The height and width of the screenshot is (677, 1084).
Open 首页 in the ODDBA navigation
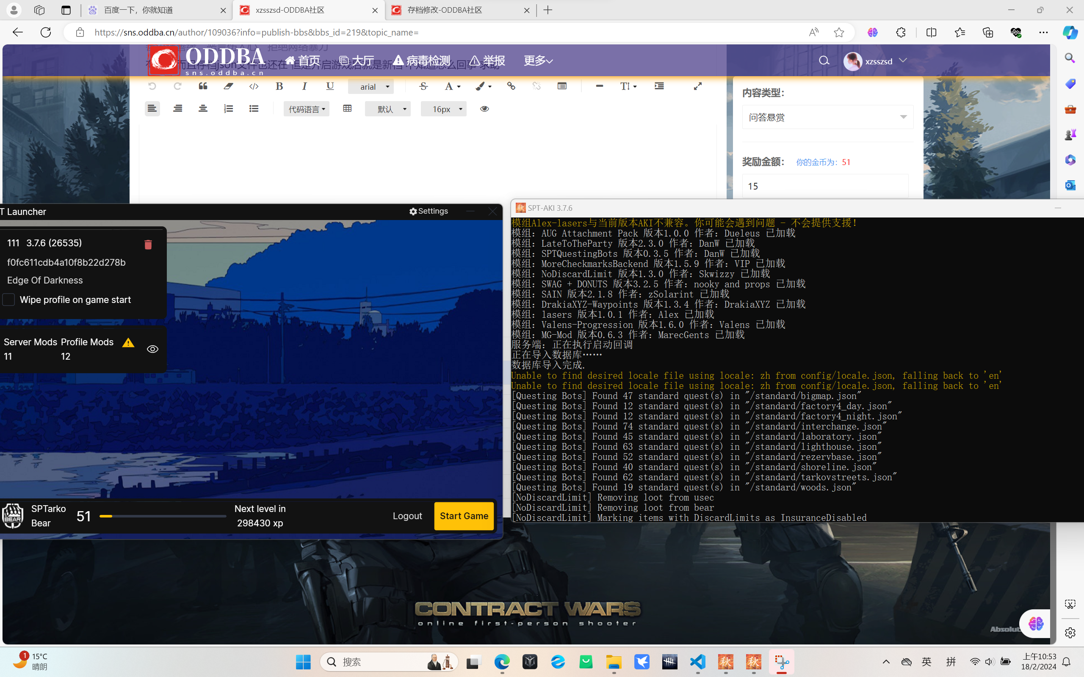(x=303, y=61)
